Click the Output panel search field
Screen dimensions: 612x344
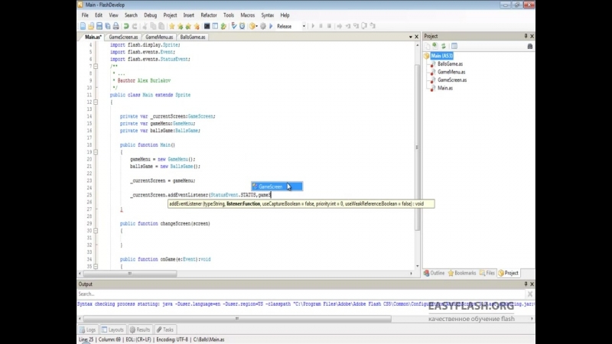pos(301,294)
